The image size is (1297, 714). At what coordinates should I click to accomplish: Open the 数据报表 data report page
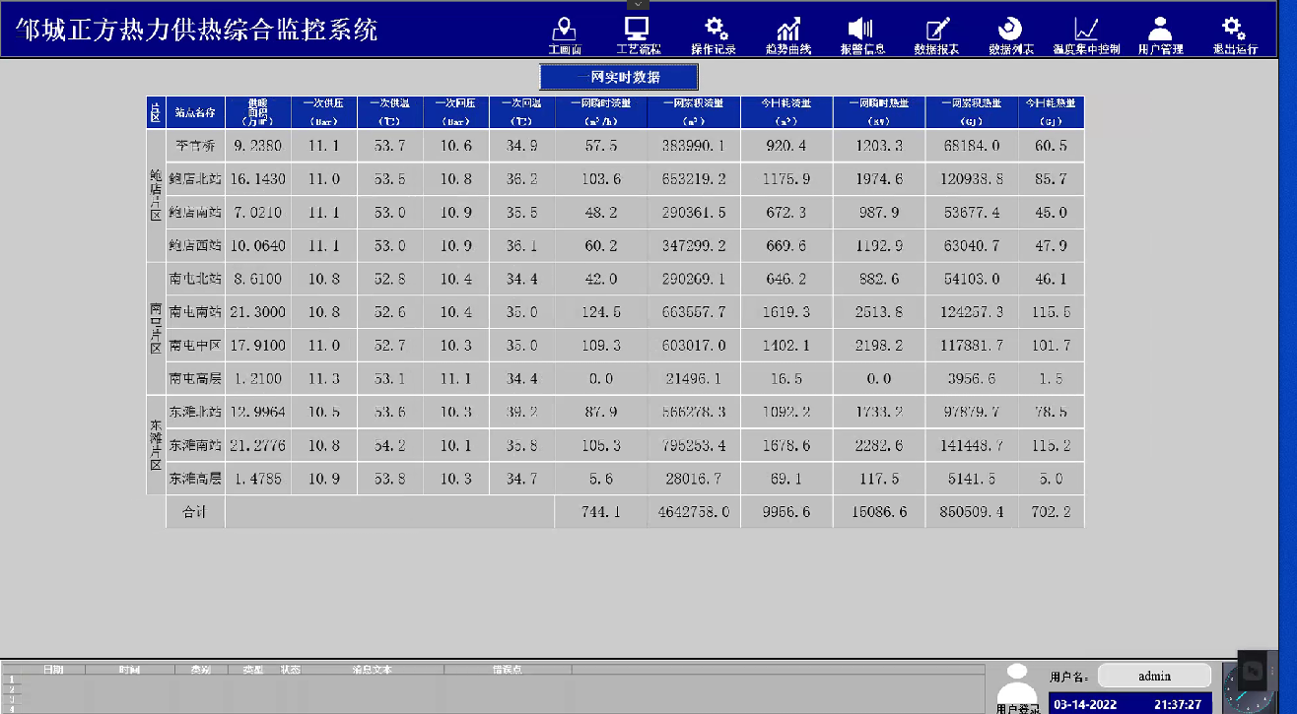[x=936, y=35]
